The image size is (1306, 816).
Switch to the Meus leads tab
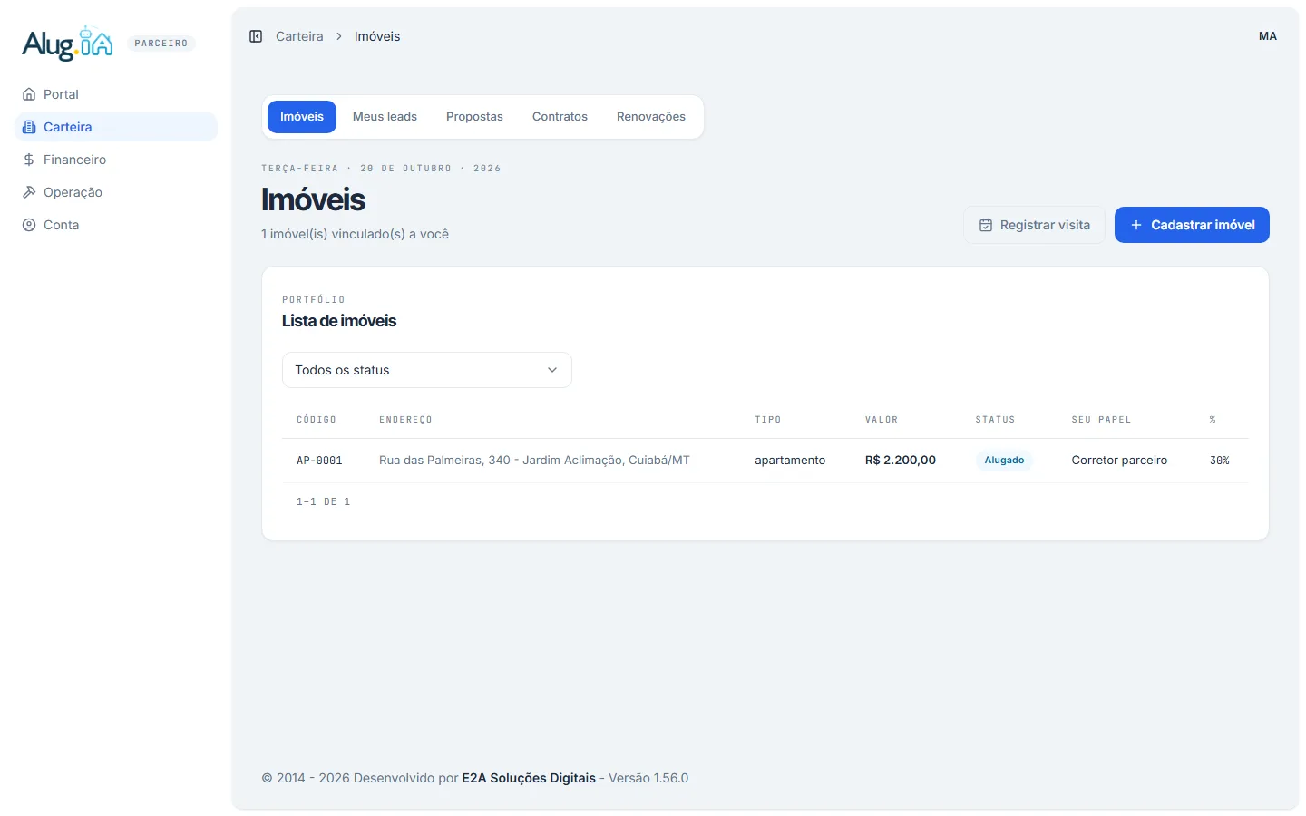[385, 117]
